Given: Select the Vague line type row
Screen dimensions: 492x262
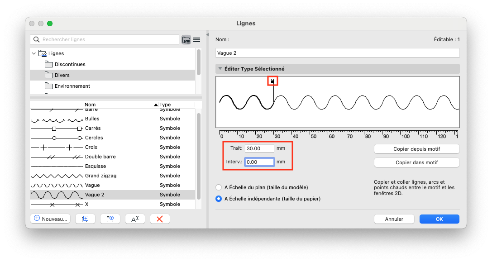Looking at the screenshot, I should click(x=112, y=185).
